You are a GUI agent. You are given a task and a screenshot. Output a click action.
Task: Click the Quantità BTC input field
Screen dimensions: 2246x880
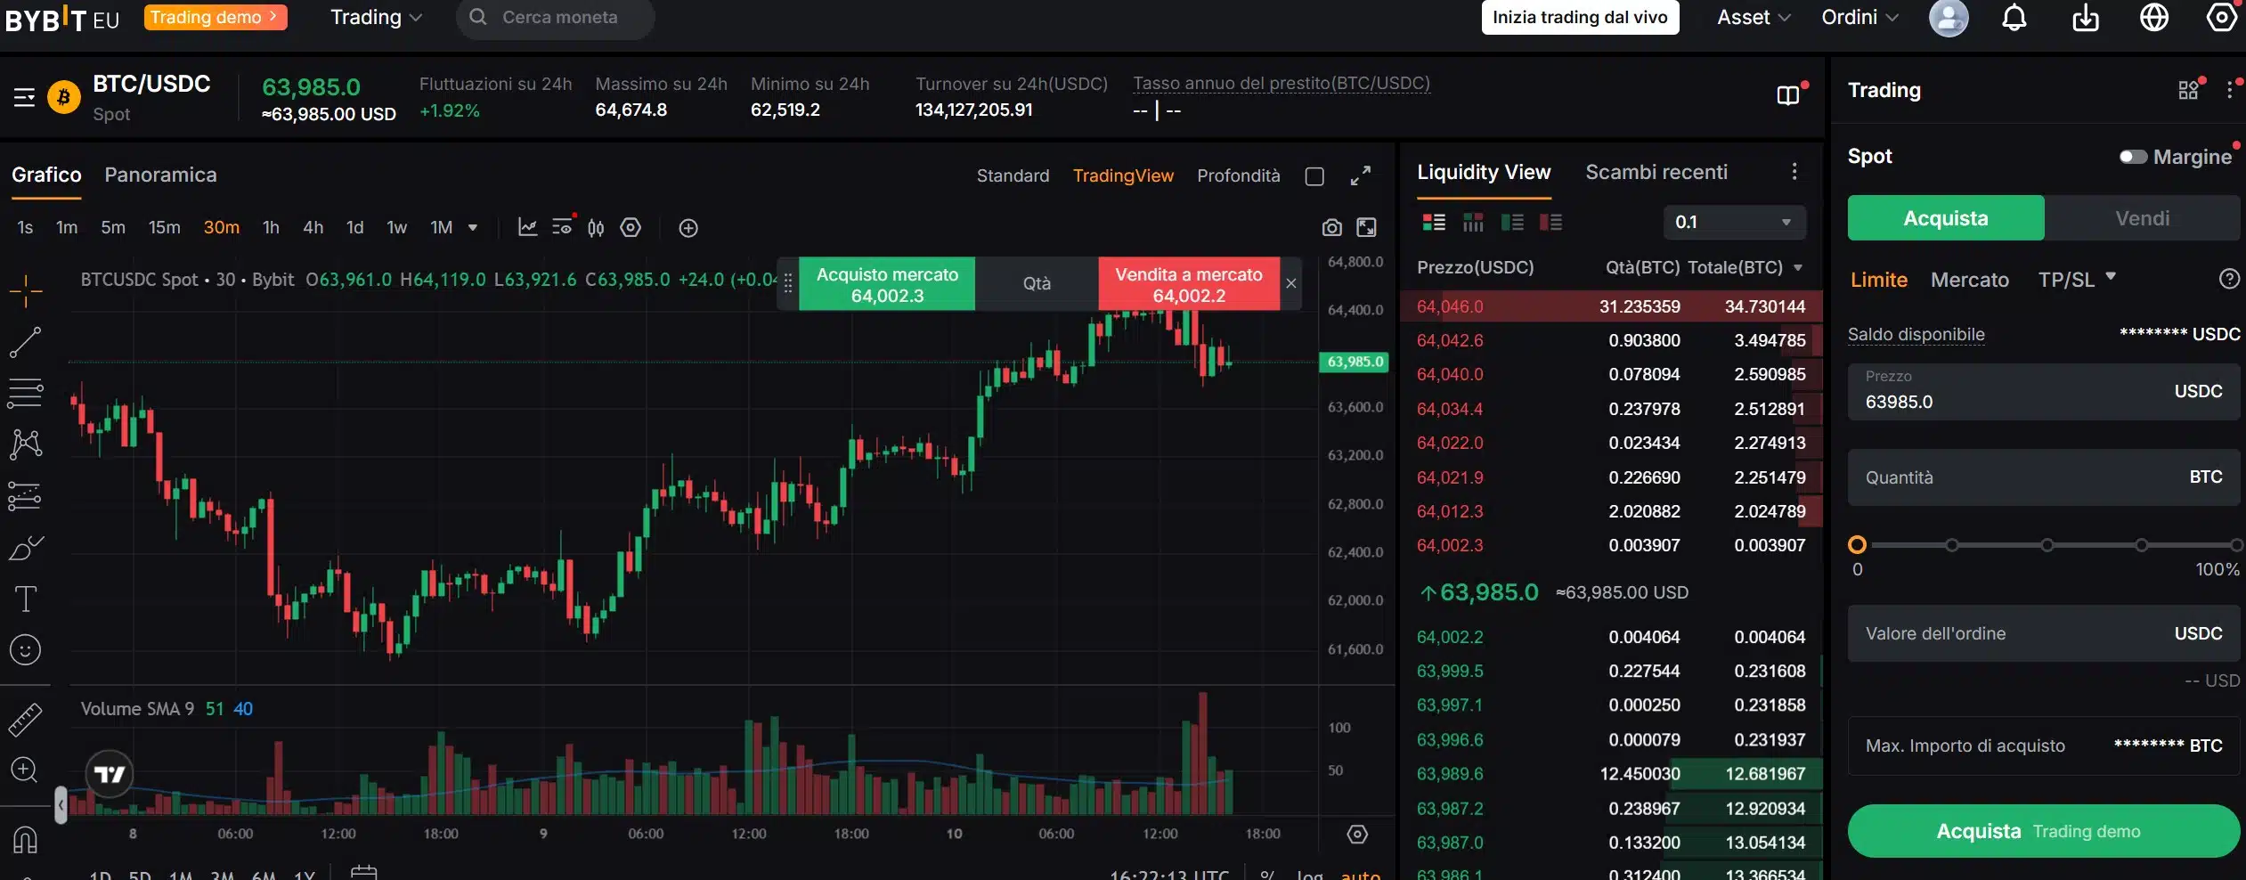click(x=2044, y=477)
